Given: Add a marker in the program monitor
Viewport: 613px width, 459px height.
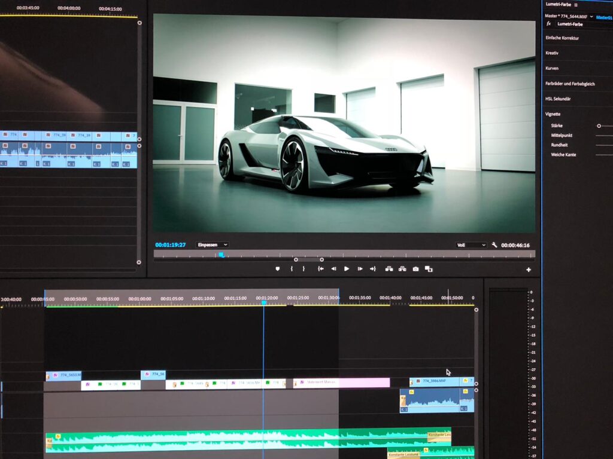Looking at the screenshot, I should coord(278,269).
